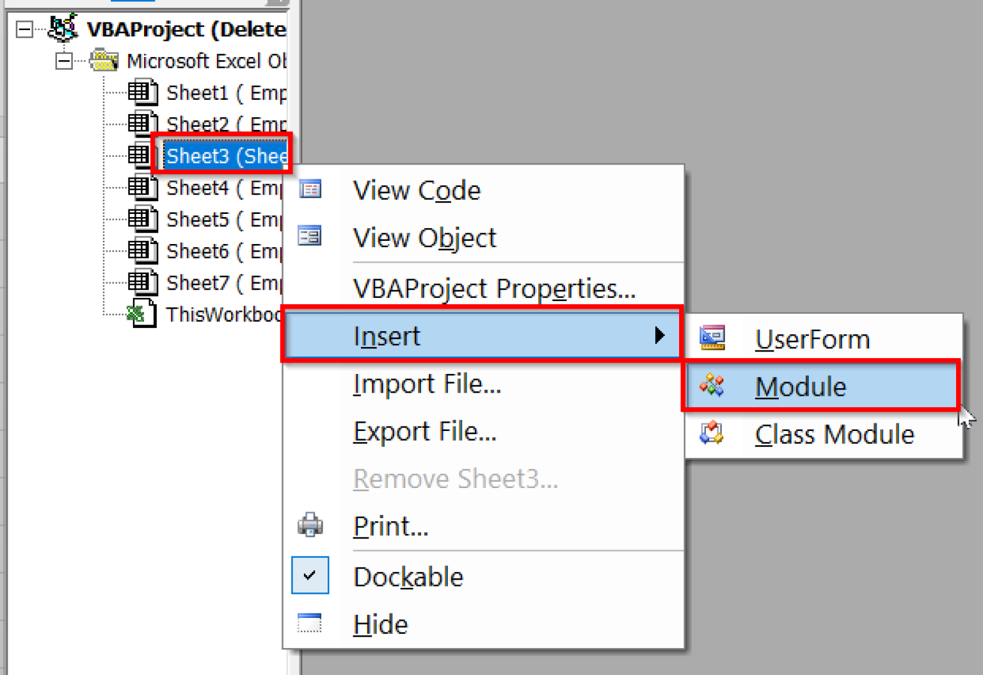This screenshot has height=675, width=983.
Task: Open the Insert submenu arrow
Action: [x=660, y=335]
